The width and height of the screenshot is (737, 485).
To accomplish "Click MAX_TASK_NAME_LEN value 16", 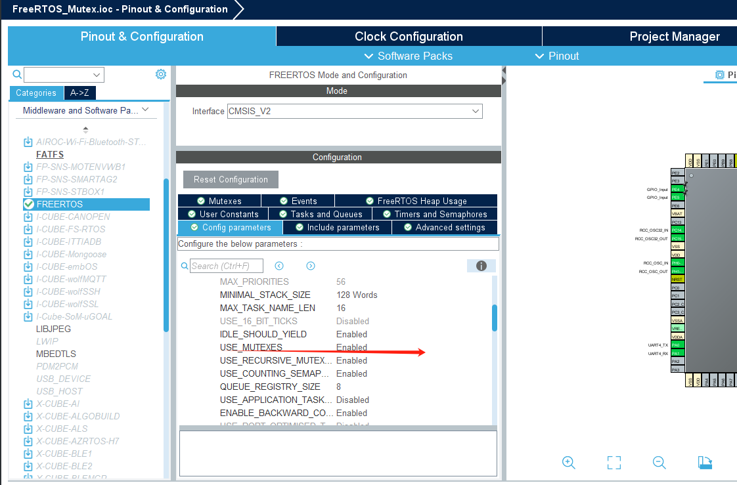I will (341, 308).
